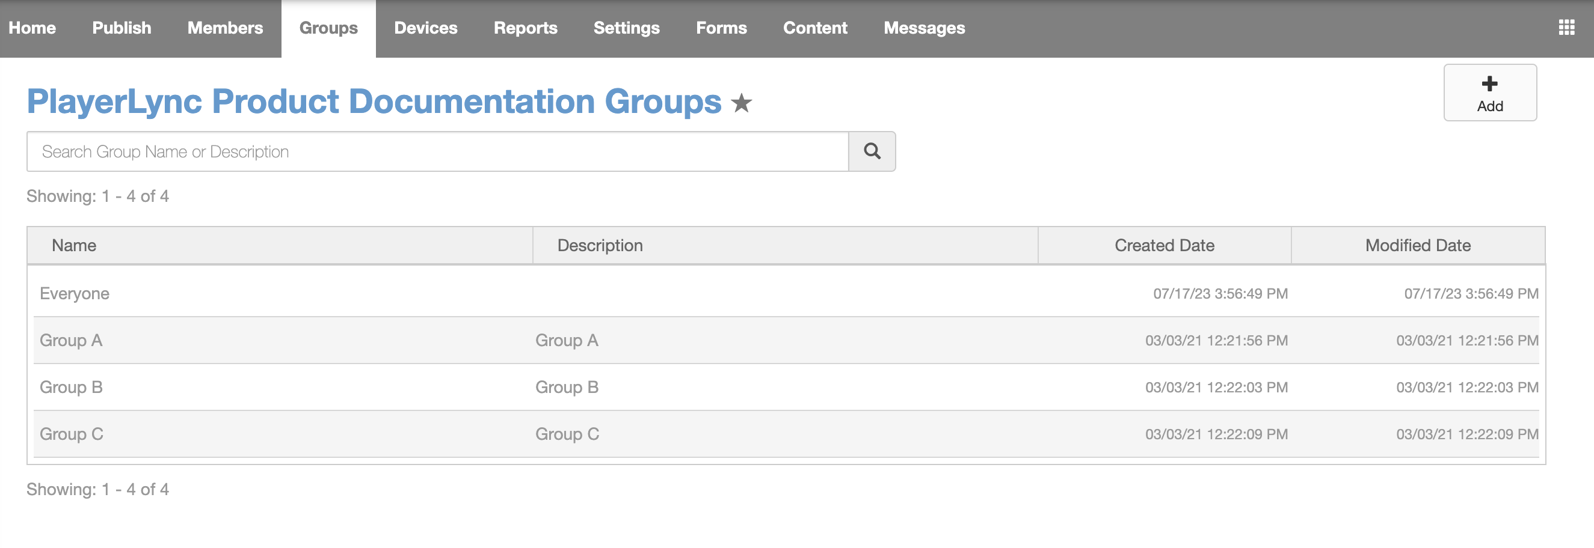The image size is (1594, 548).
Task: Click the Group A description cell
Action: pyautogui.click(x=567, y=341)
